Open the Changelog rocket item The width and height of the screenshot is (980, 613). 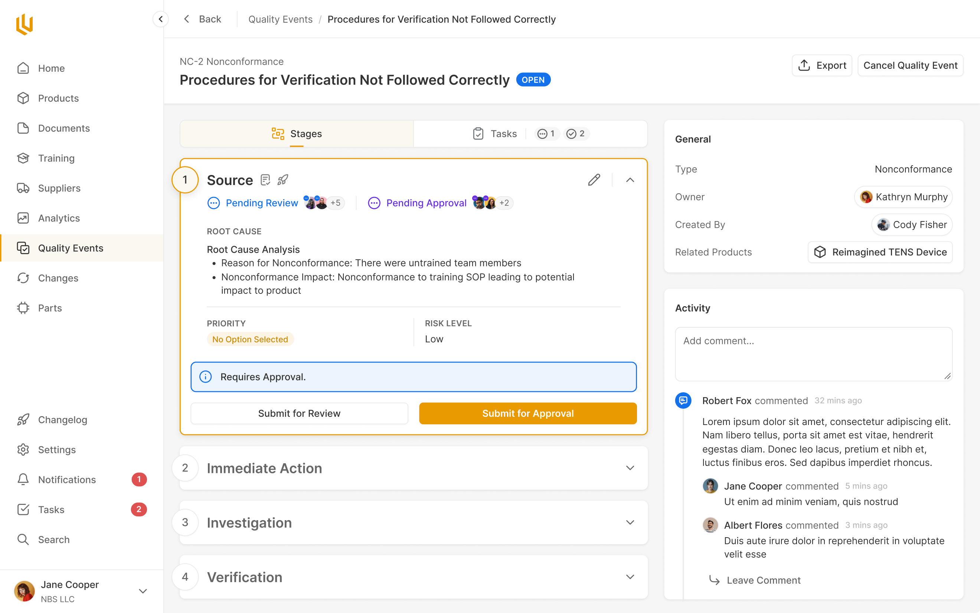click(62, 419)
